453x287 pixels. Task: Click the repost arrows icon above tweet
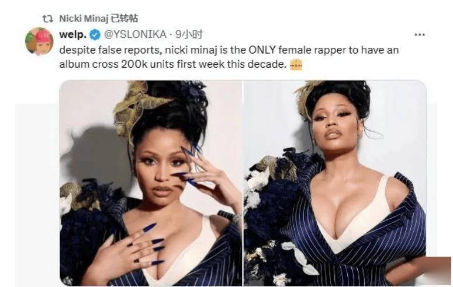pos(47,19)
